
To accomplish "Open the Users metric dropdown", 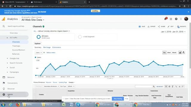I will [x=39, y=53].
